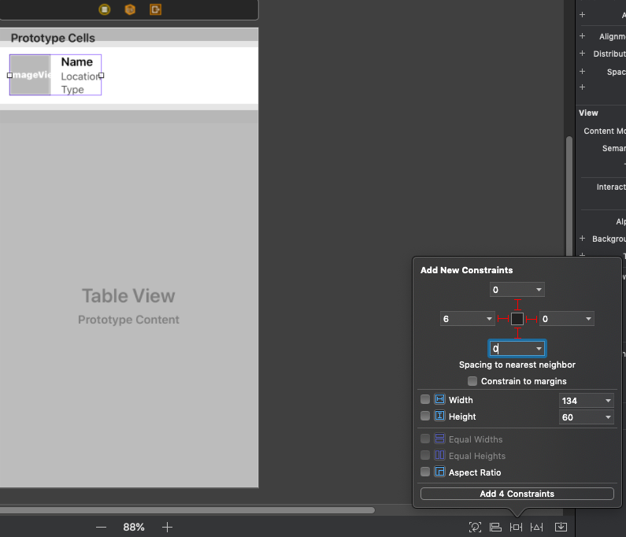This screenshot has height=537, width=626.
Task: Click the Exit icon in scene dock
Action: click(x=156, y=9)
